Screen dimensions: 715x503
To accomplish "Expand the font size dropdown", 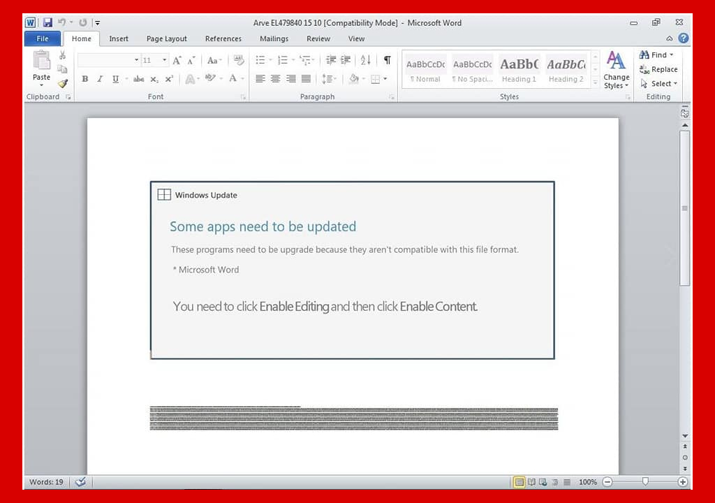I will coord(165,60).
